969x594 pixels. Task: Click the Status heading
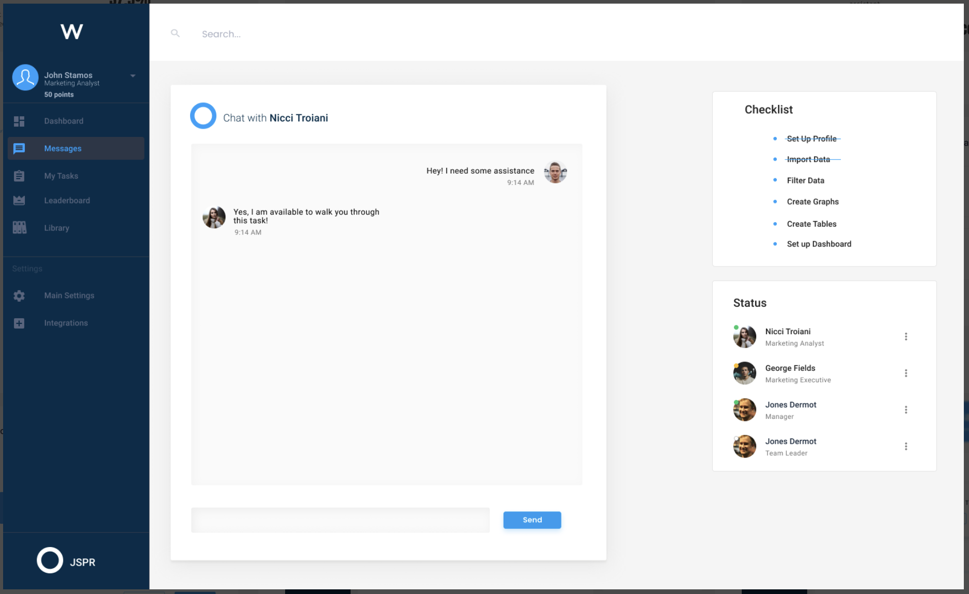[x=750, y=303]
